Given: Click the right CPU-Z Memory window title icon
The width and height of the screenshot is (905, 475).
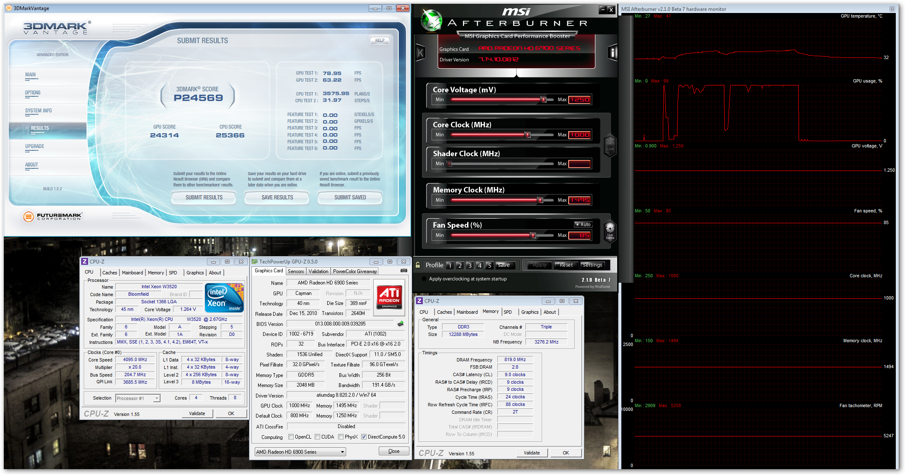Looking at the screenshot, I should point(419,301).
